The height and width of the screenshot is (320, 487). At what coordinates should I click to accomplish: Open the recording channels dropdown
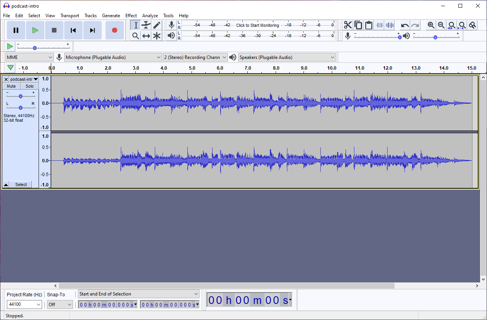tap(195, 57)
